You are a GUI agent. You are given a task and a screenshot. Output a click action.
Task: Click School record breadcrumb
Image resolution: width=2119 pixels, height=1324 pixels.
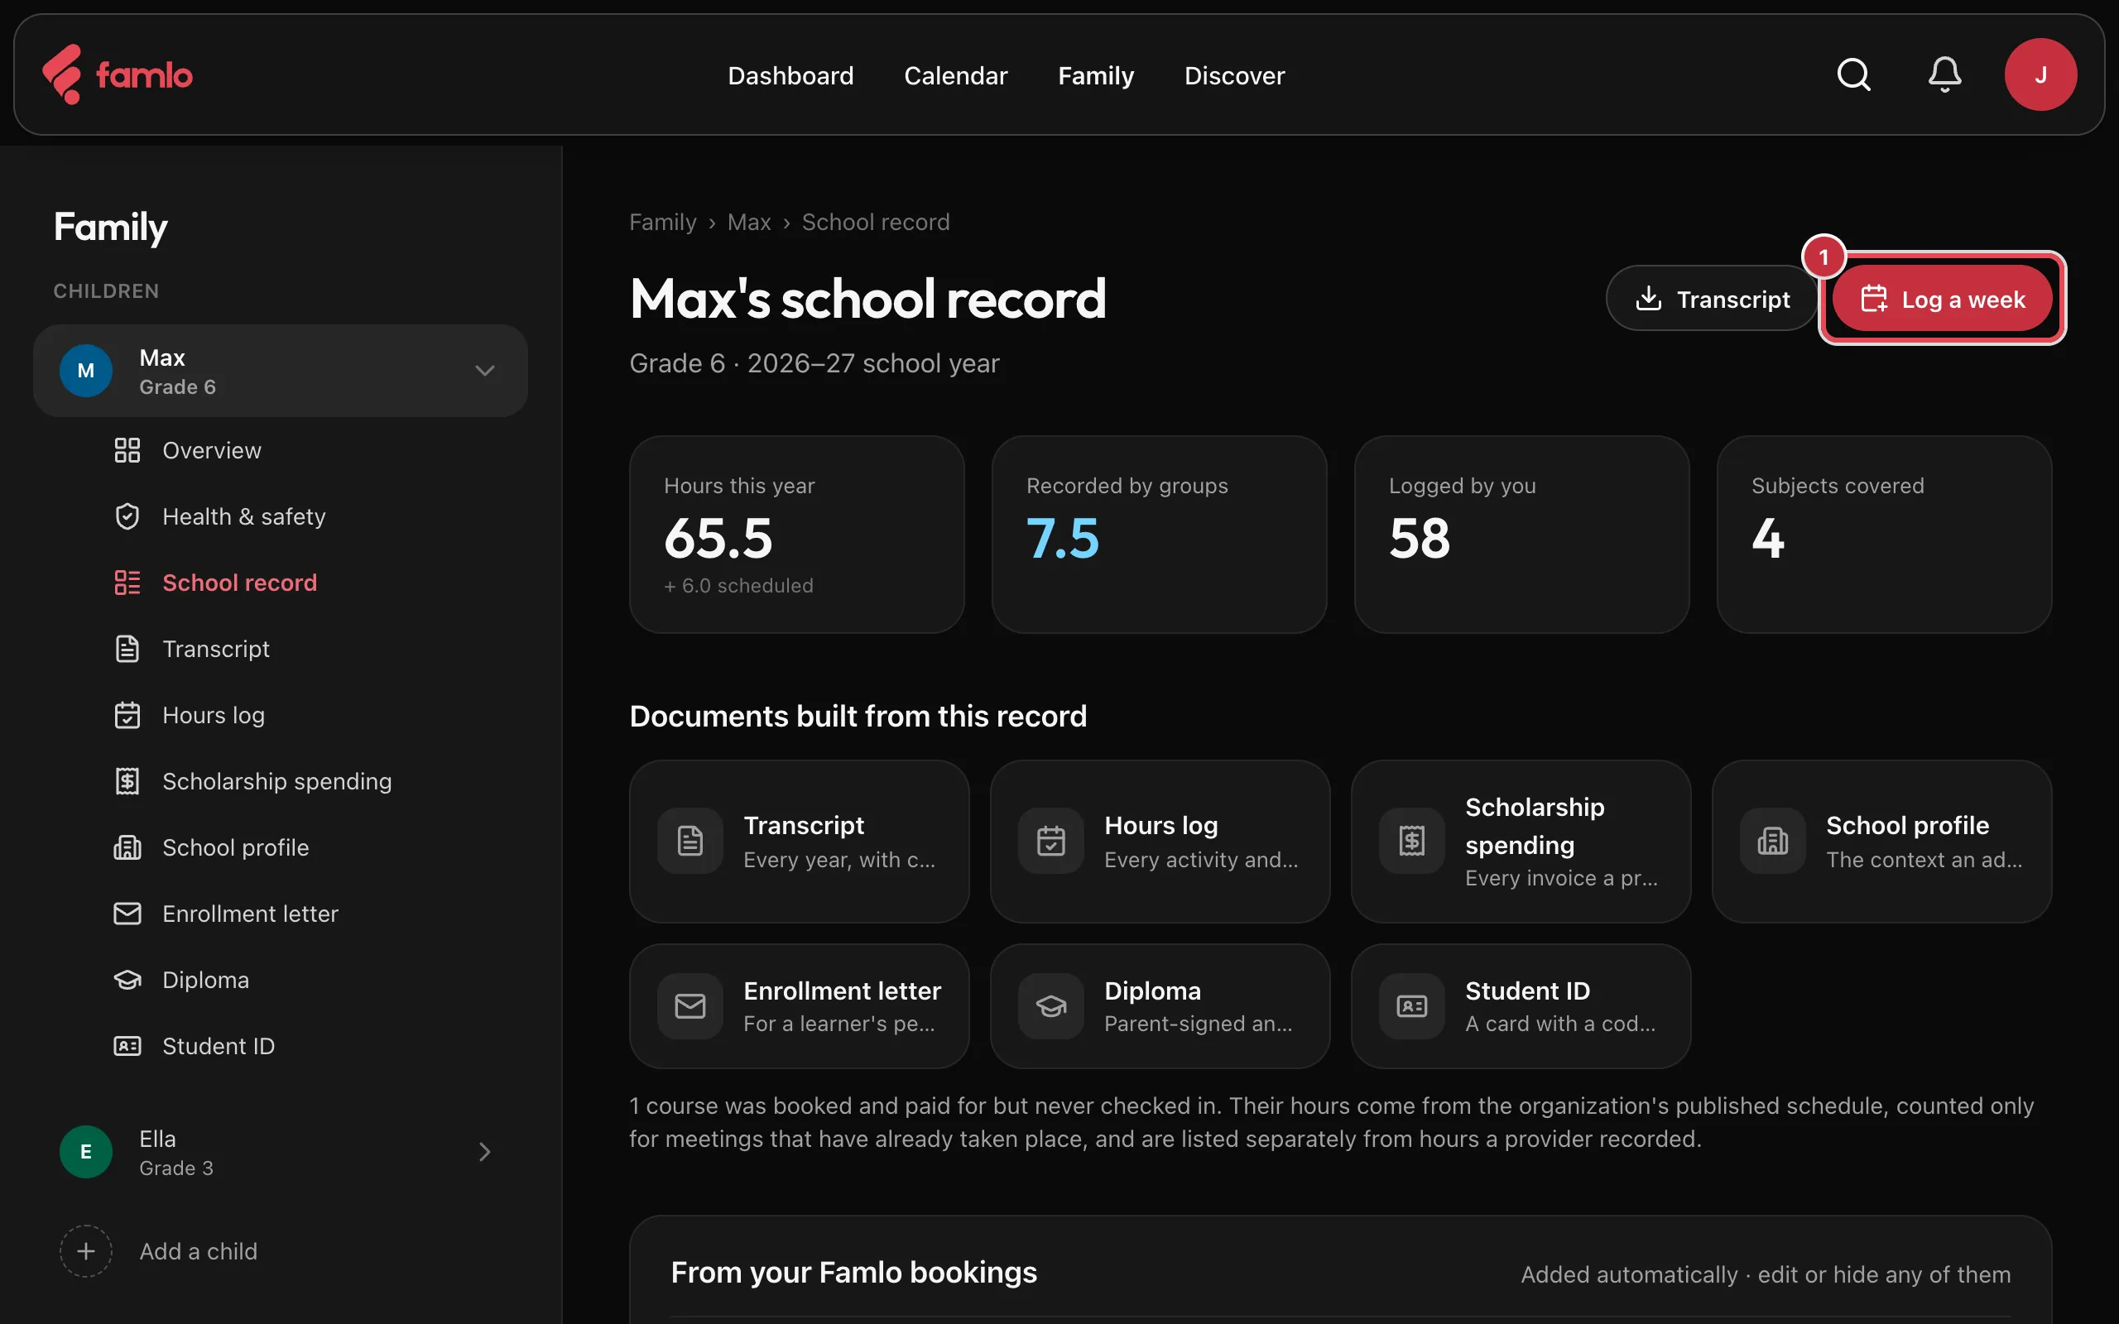(876, 222)
